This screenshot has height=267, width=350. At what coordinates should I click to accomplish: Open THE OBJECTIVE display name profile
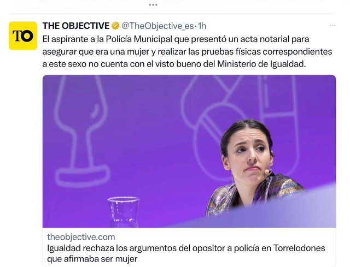[x=76, y=26]
